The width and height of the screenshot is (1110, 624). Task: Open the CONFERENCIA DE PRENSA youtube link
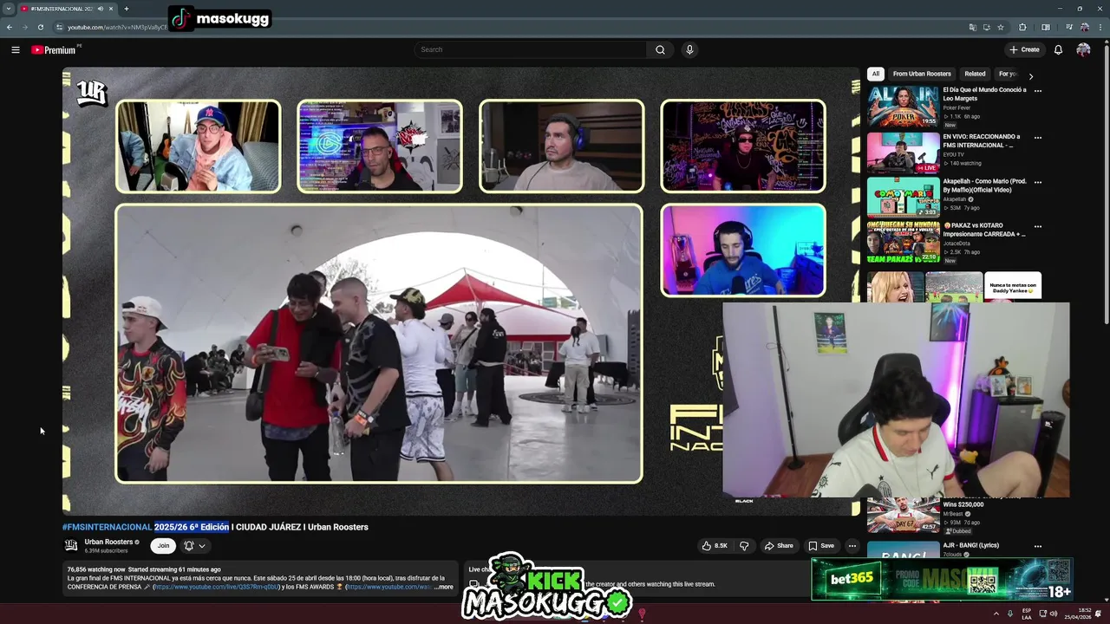pos(217,587)
